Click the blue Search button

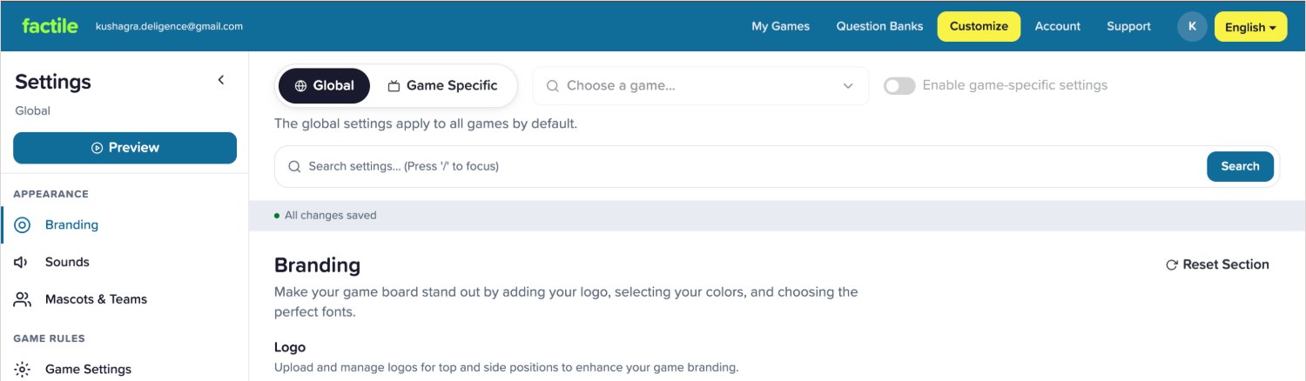point(1240,166)
